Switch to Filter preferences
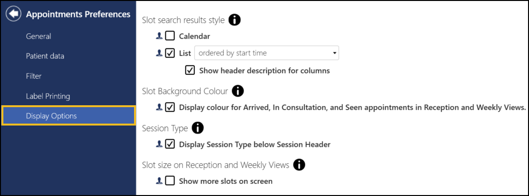Screen dimensions: 529x196 pos(34,76)
